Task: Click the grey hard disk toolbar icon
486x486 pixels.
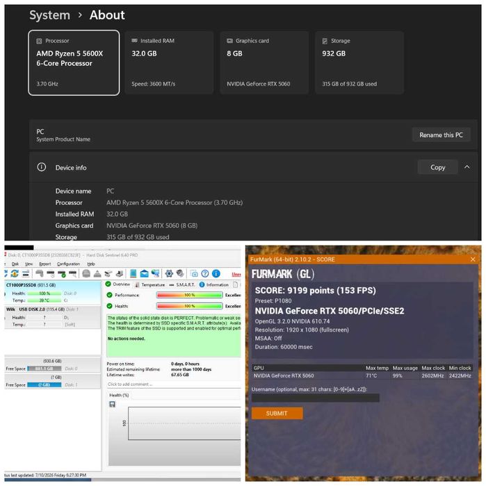Action: [x=40, y=273]
